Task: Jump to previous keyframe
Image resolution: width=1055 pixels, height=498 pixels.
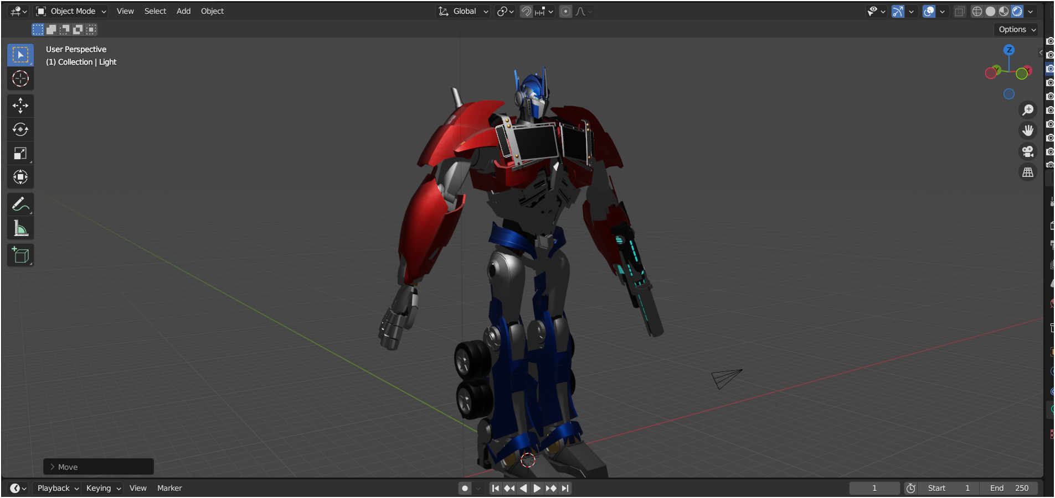Action: point(510,488)
